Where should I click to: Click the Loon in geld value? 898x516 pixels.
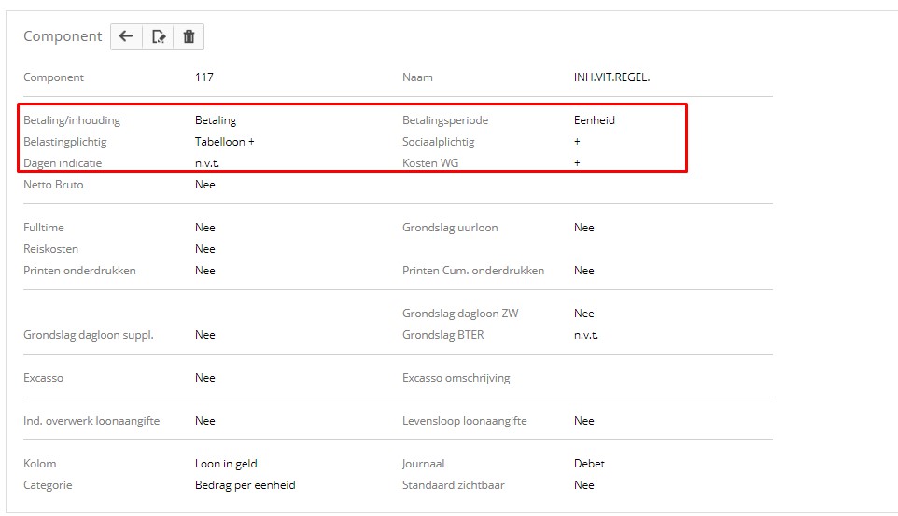pyautogui.click(x=226, y=464)
